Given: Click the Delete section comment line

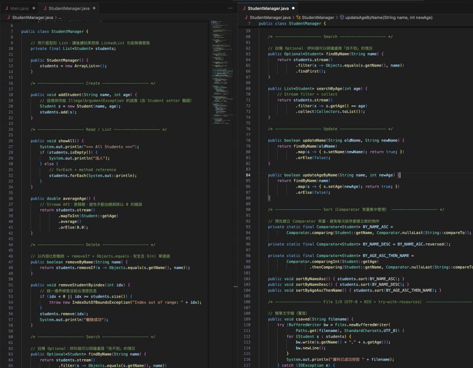Looking at the screenshot, I should [92, 245].
